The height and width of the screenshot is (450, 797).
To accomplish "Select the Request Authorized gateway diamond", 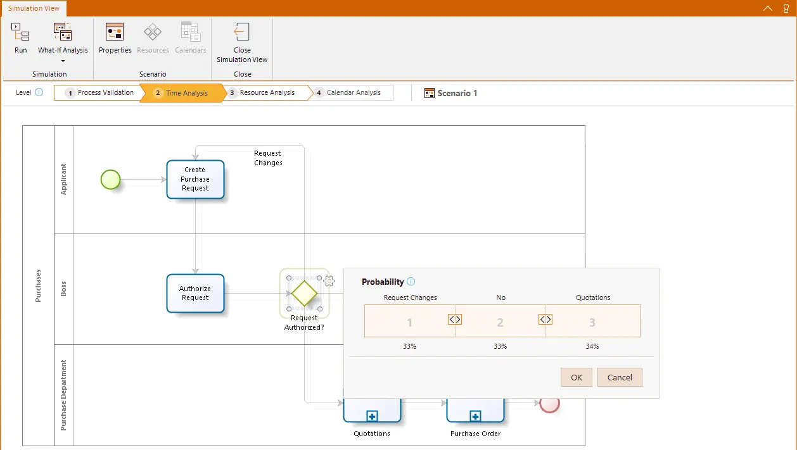I will coord(304,294).
